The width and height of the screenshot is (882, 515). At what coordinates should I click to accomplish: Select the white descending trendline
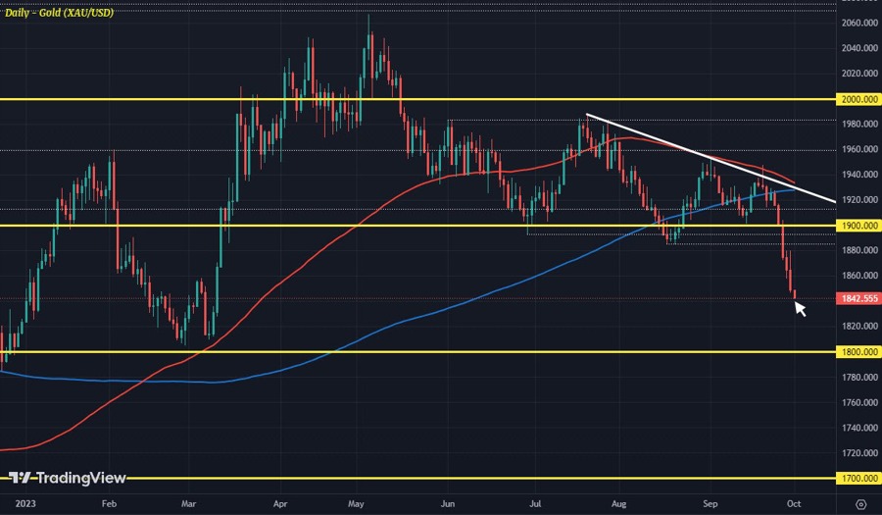[710, 158]
